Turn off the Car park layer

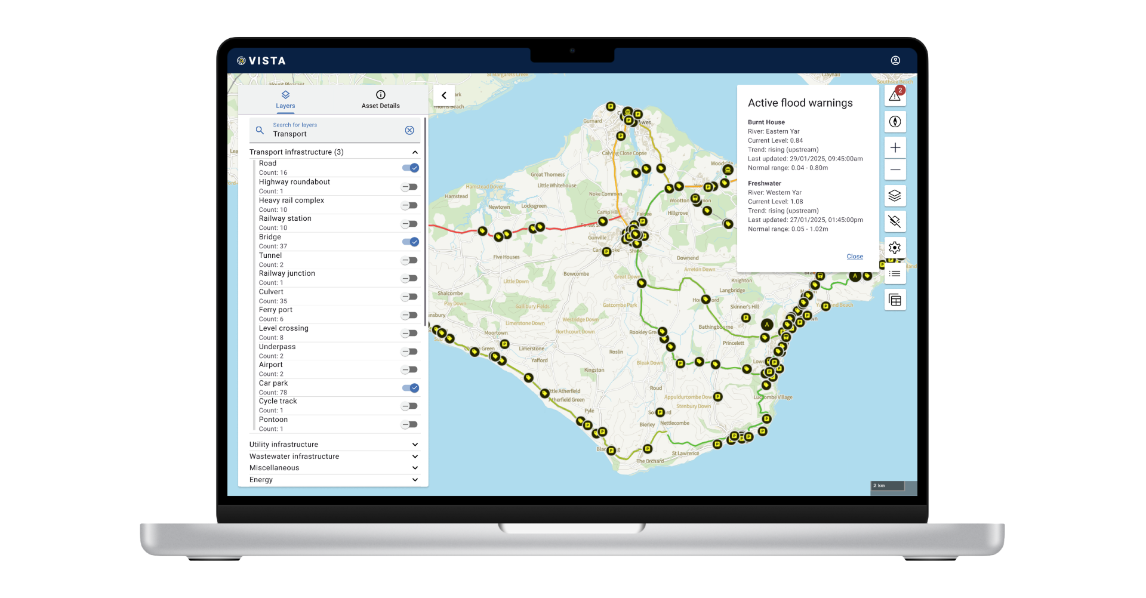pyautogui.click(x=411, y=388)
